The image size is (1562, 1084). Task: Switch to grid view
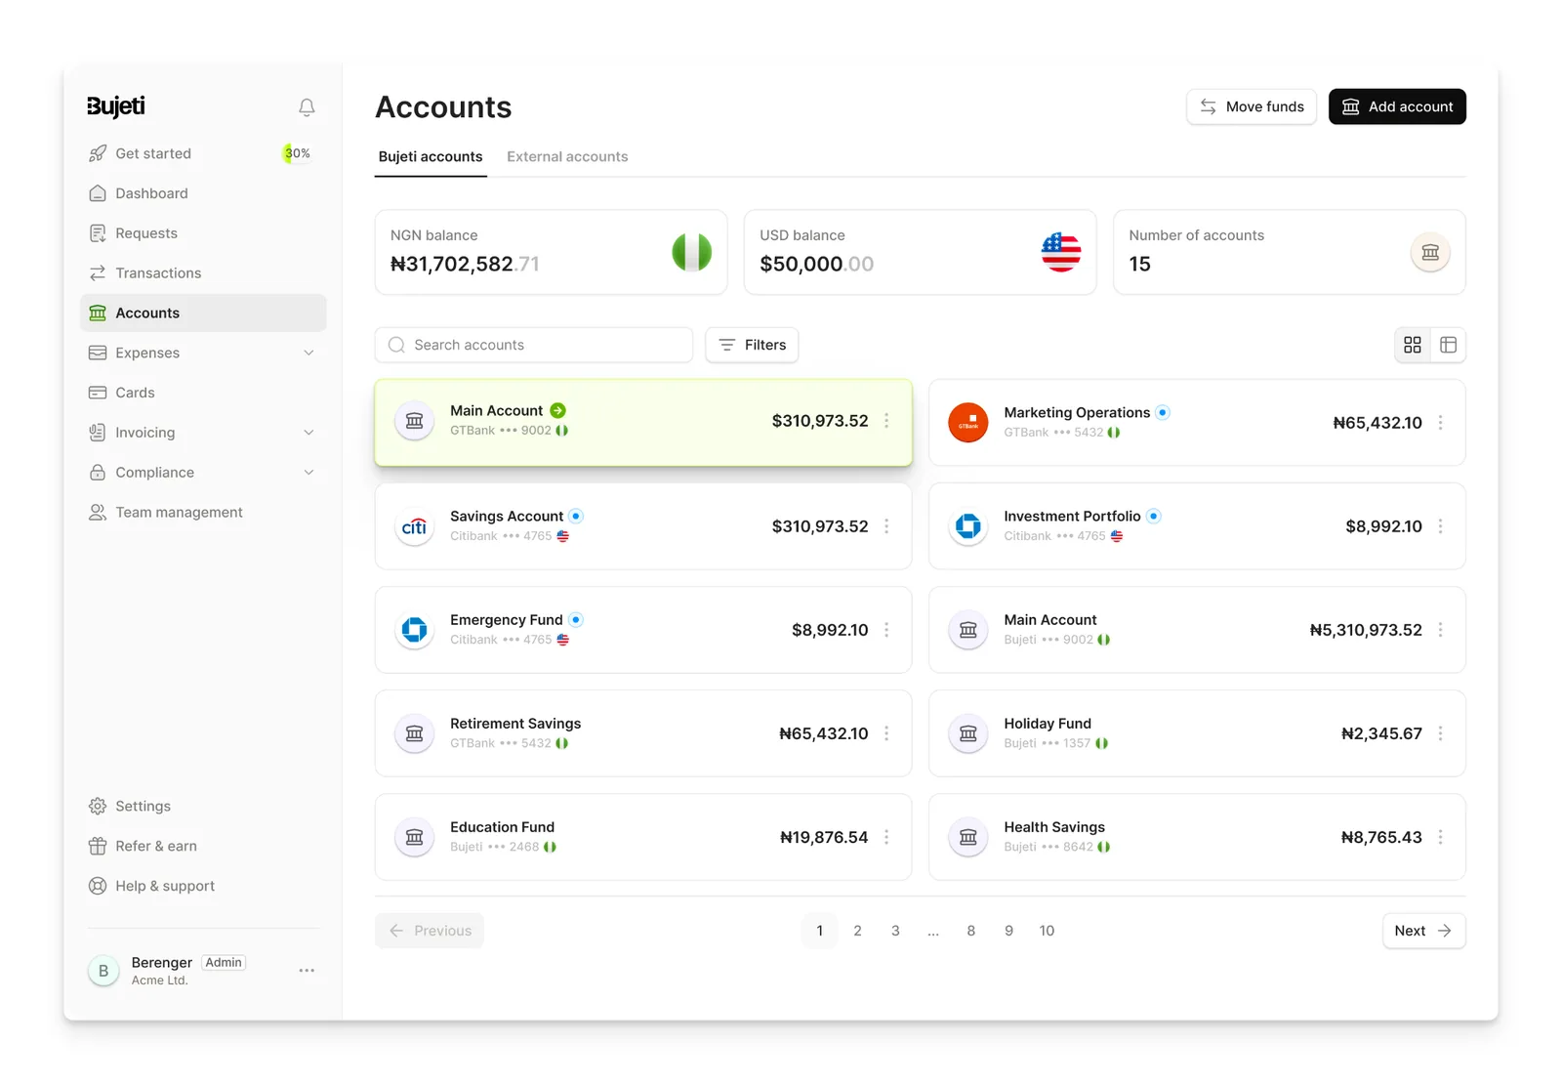pos(1413,345)
